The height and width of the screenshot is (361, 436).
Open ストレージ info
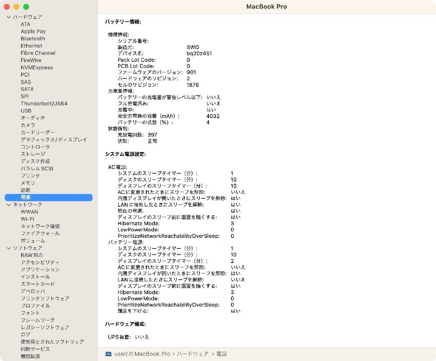[33, 154]
